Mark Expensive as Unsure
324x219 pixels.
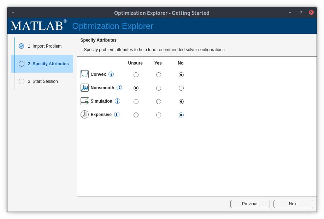136,115
